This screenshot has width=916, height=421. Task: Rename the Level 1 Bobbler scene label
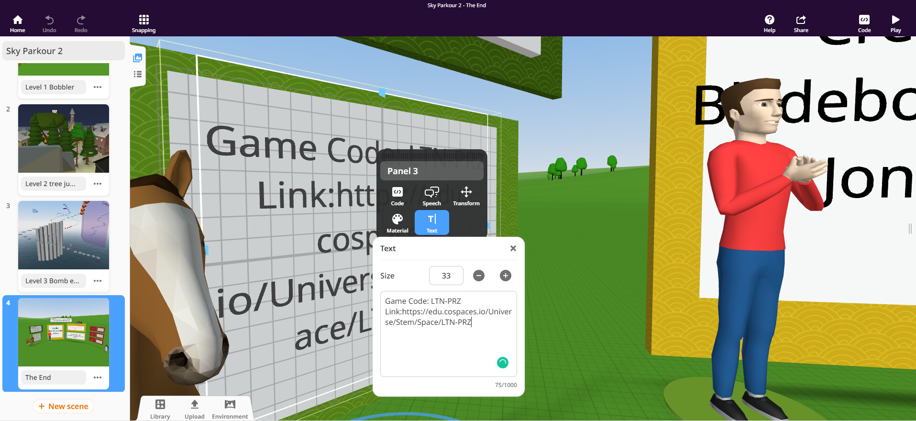[53, 87]
